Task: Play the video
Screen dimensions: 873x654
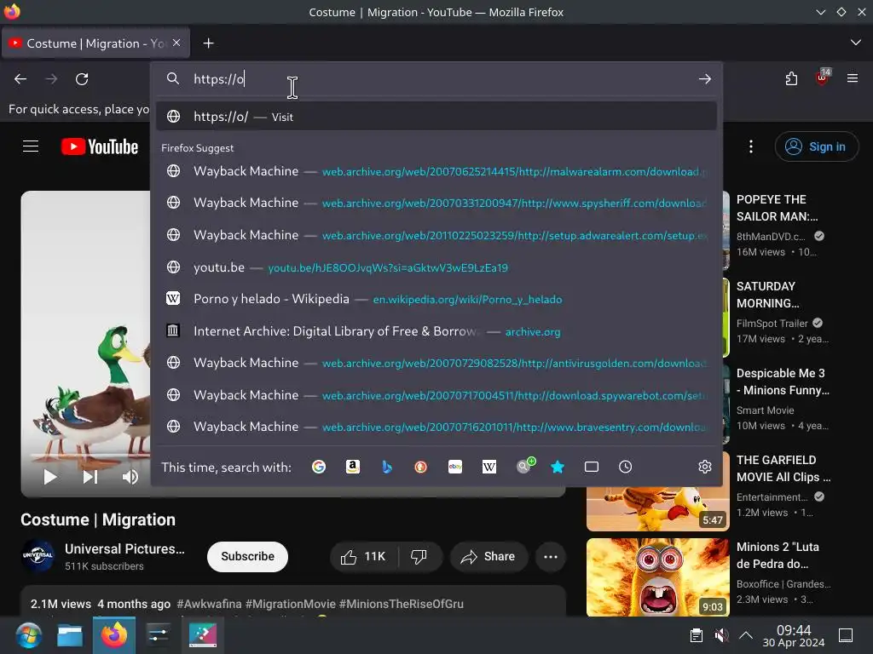Action: (x=50, y=477)
